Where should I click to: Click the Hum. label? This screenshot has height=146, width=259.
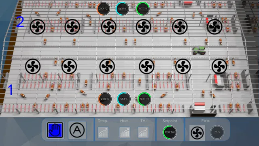[x=125, y=121]
